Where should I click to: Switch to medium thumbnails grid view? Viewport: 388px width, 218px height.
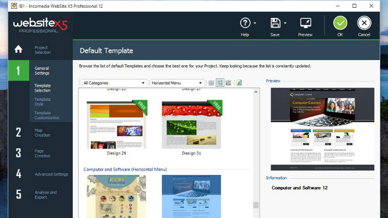(220, 82)
